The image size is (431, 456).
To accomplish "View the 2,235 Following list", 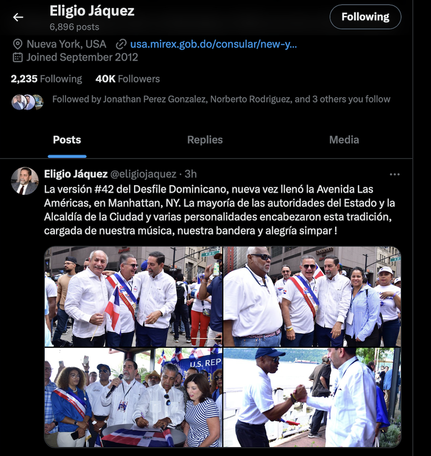I will point(47,79).
